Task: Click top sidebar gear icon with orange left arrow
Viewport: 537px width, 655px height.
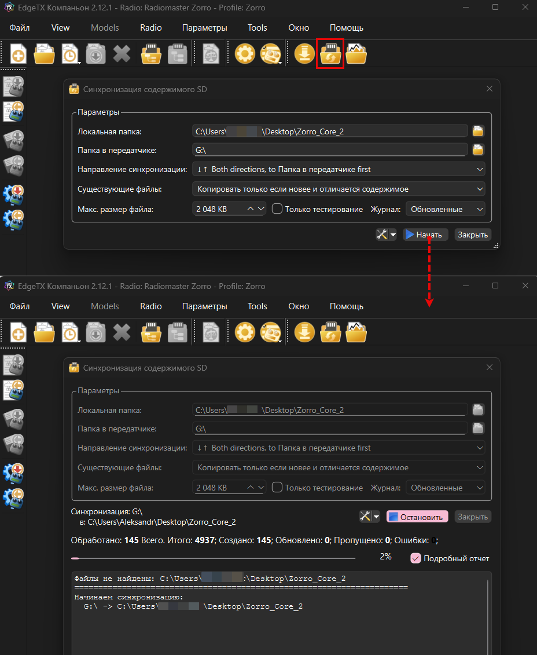Action: click(13, 220)
